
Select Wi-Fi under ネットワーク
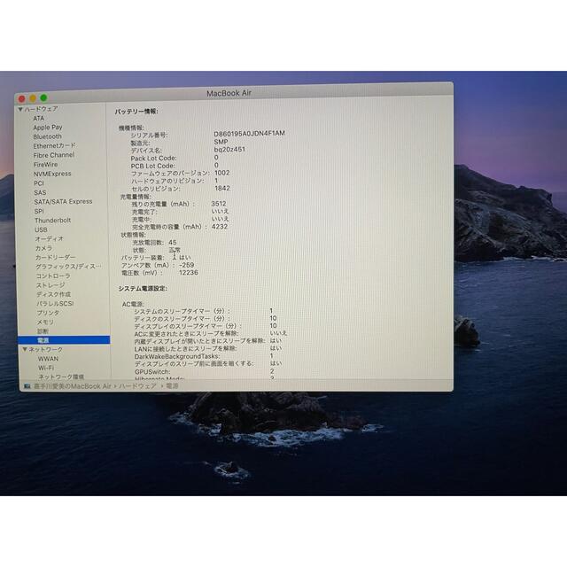pyautogui.click(x=46, y=368)
